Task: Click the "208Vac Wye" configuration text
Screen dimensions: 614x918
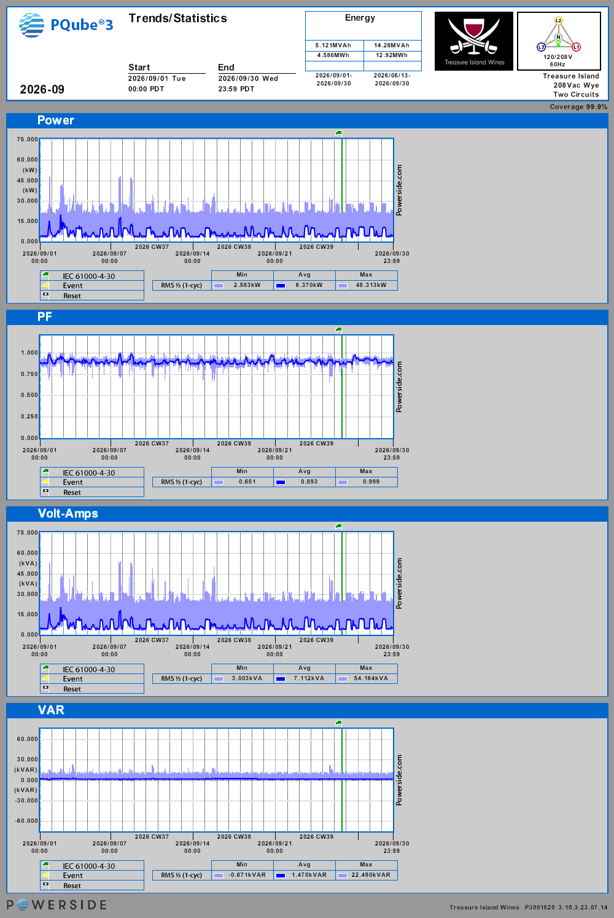Action: [x=576, y=85]
